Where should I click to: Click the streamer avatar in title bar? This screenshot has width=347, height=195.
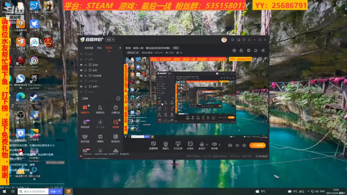[x=224, y=40]
